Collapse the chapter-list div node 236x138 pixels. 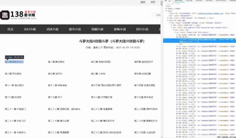click(x=172, y=28)
